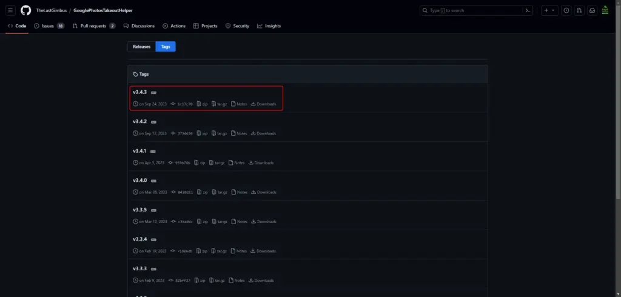Screen dimensions: 621x297
Task: Open Downloads for v3.4.3
Action: (x=263, y=104)
